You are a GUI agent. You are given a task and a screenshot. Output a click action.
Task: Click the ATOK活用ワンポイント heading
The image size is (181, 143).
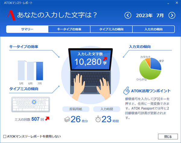pyautogui.click(x=151, y=91)
